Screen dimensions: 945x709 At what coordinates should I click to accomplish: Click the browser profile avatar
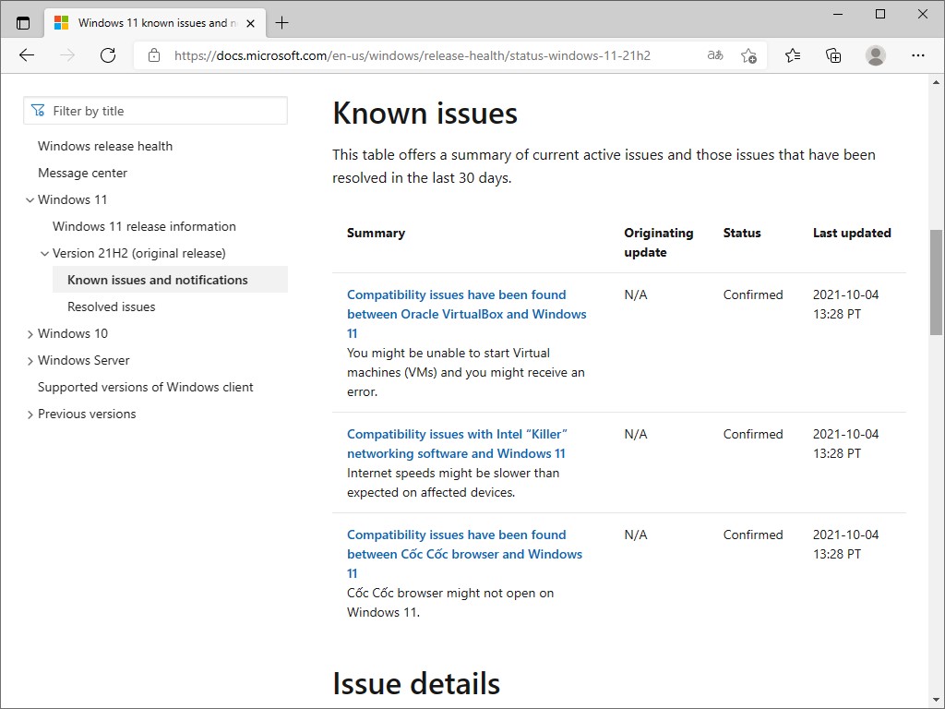875,55
